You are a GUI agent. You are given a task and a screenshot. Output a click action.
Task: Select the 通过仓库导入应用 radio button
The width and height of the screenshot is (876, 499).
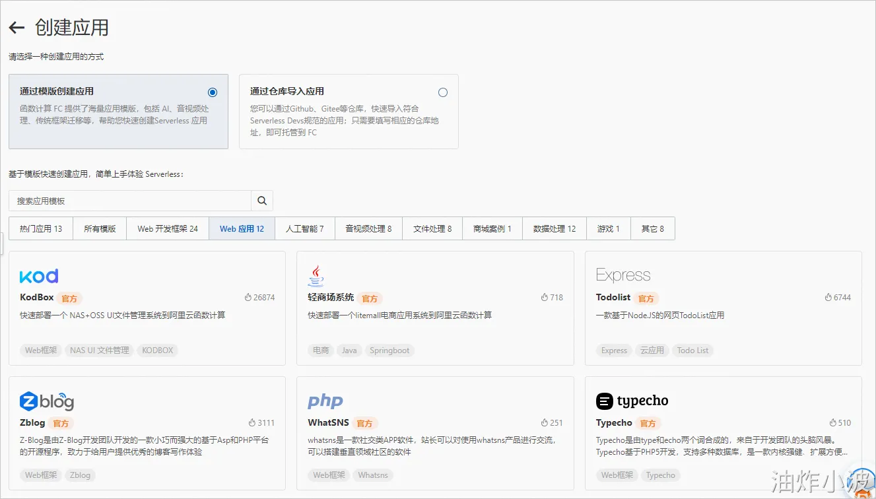click(x=443, y=92)
